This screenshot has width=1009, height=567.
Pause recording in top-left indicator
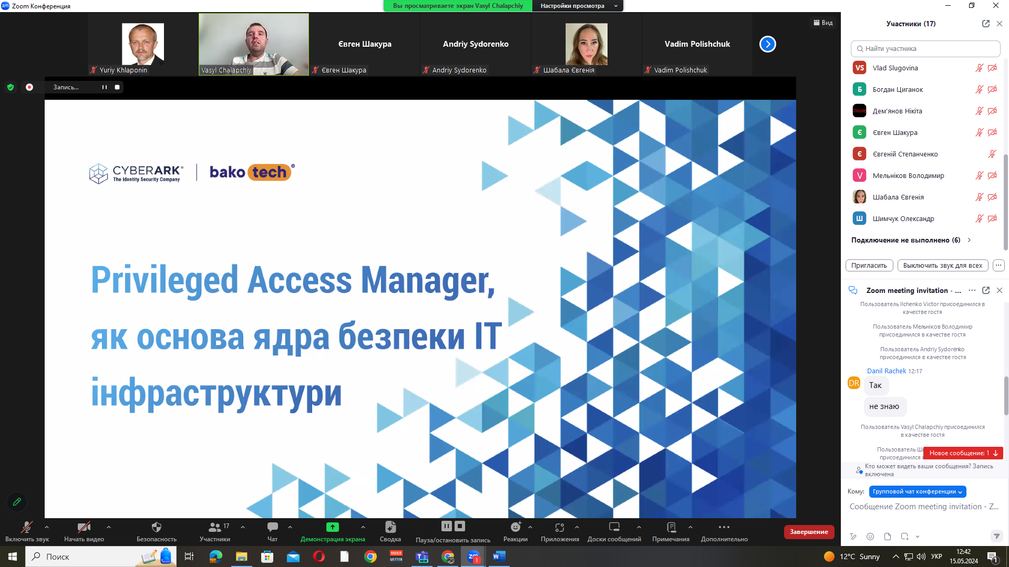coord(104,87)
